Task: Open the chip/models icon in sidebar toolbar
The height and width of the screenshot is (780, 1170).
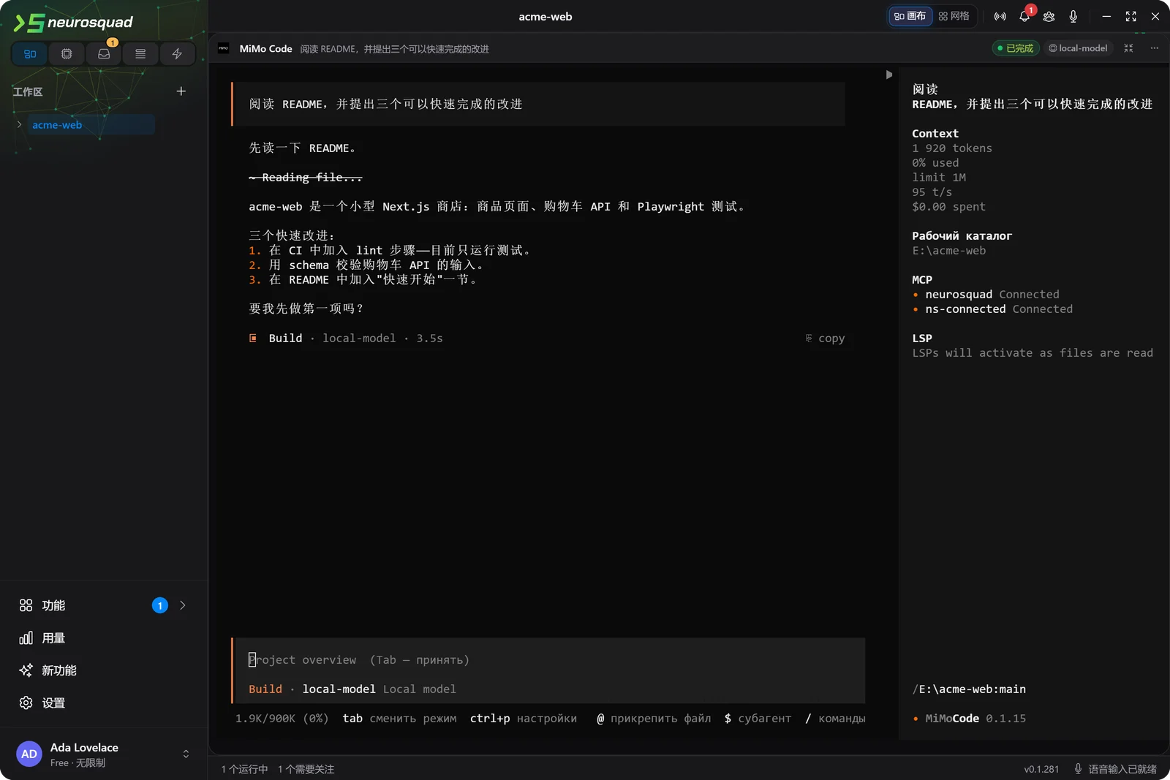Action: pyautogui.click(x=67, y=53)
